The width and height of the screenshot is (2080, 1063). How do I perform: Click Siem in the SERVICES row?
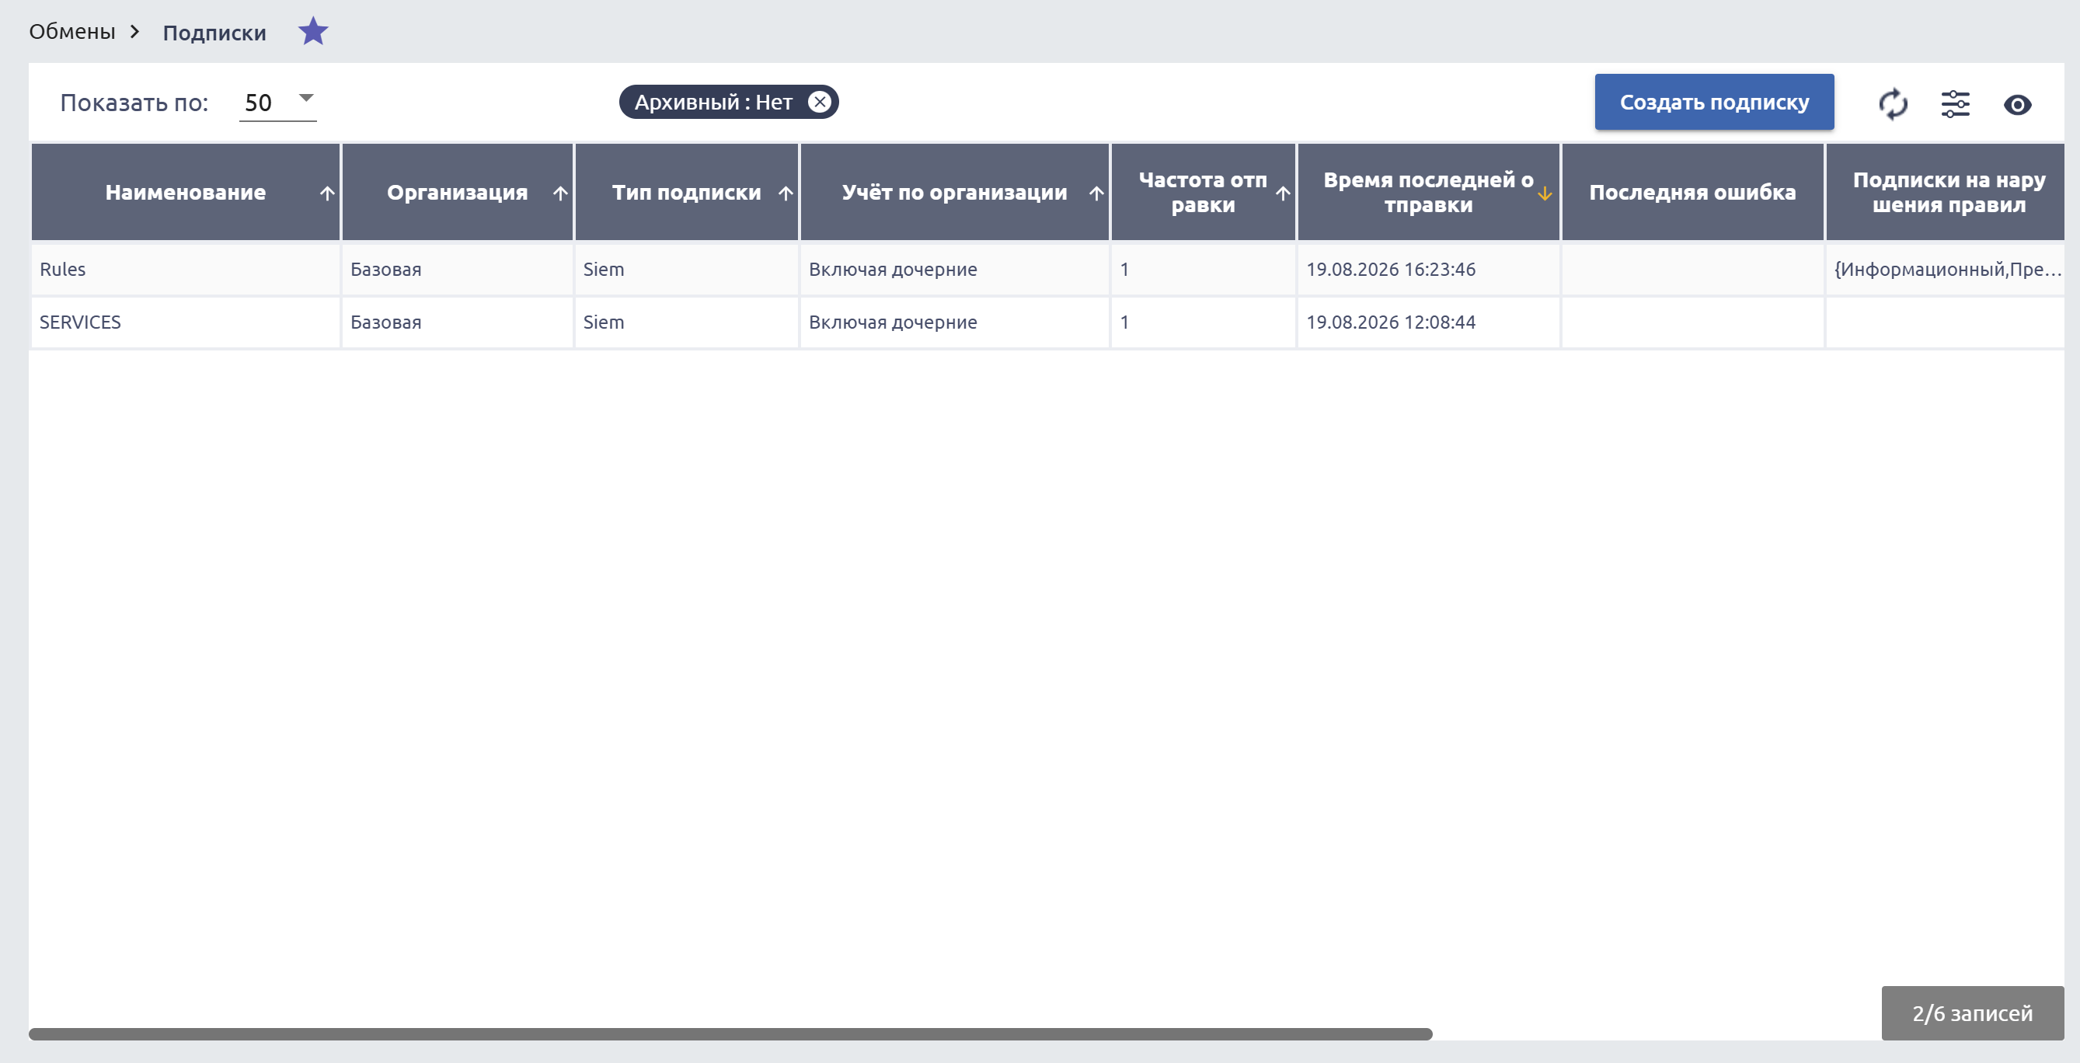pyautogui.click(x=603, y=322)
